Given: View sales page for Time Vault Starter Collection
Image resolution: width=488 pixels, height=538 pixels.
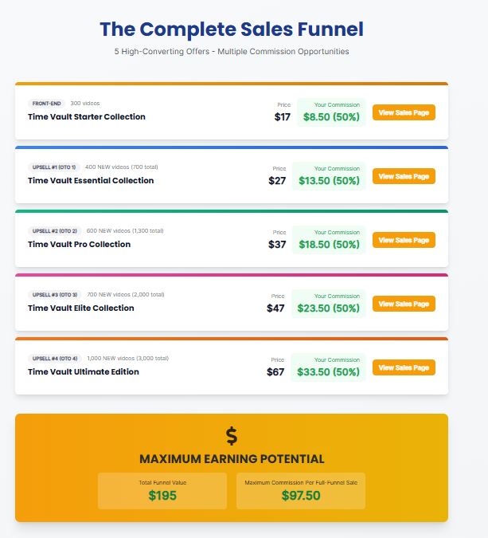Looking at the screenshot, I should 404,112.
